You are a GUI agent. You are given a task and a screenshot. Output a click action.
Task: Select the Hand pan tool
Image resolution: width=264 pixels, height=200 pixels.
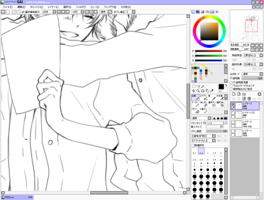[208, 91]
